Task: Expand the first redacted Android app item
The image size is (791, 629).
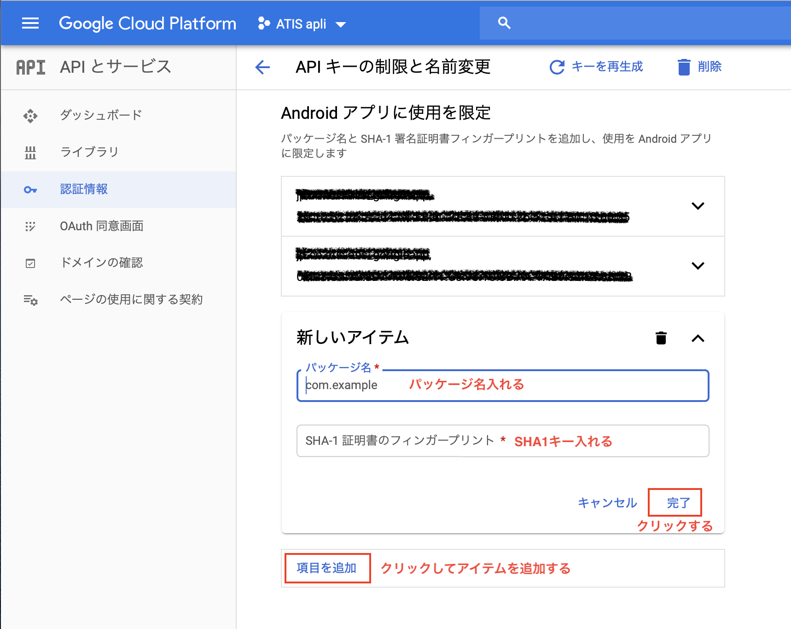Action: point(698,206)
